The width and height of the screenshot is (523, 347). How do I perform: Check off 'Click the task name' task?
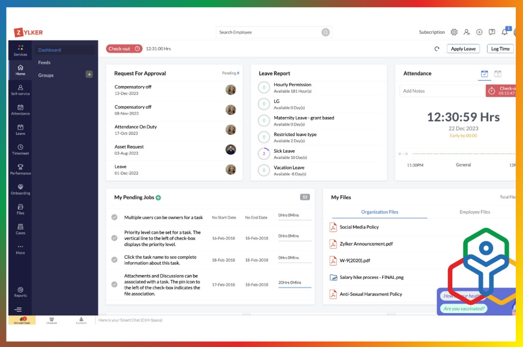(x=114, y=260)
